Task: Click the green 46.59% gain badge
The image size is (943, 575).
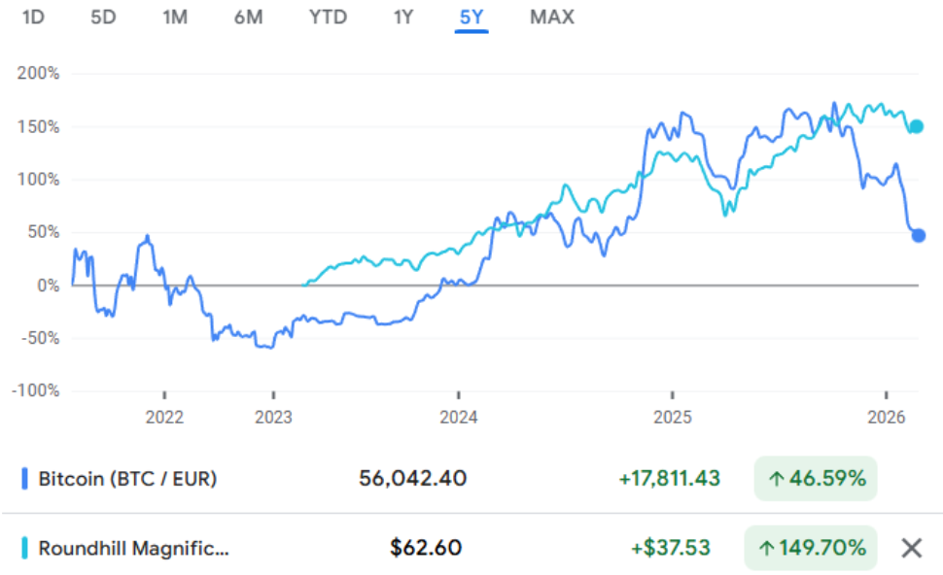Action: (x=815, y=478)
